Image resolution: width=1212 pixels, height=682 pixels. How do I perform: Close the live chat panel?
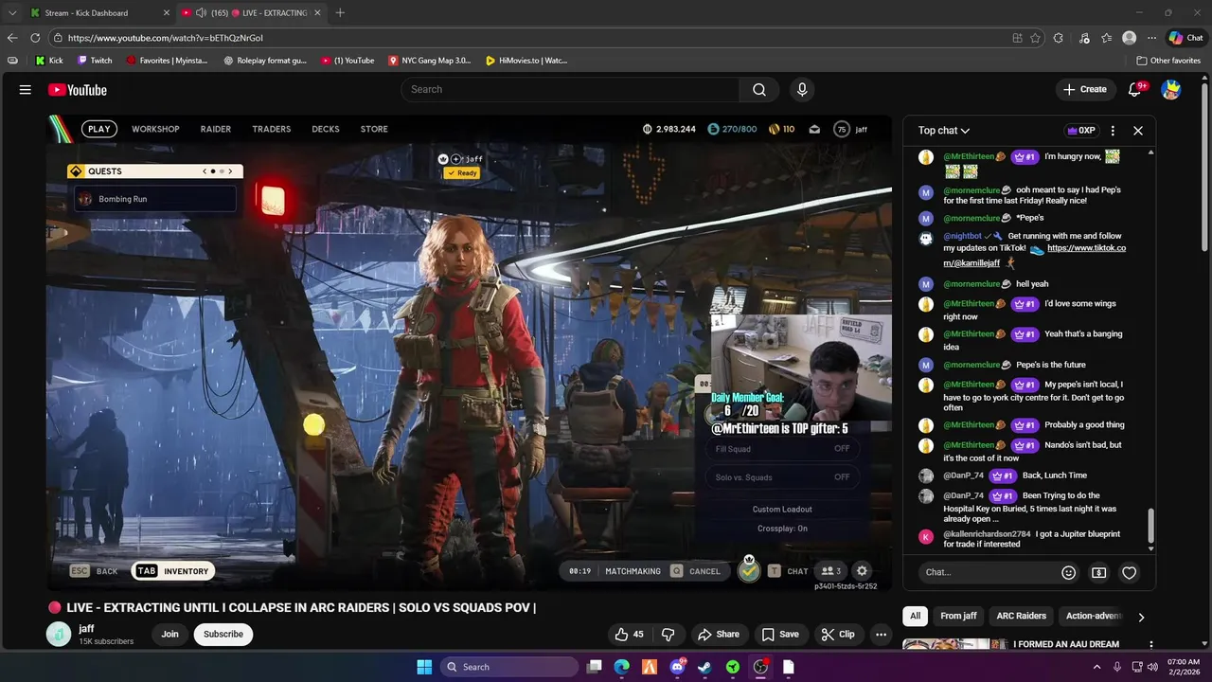pos(1138,131)
